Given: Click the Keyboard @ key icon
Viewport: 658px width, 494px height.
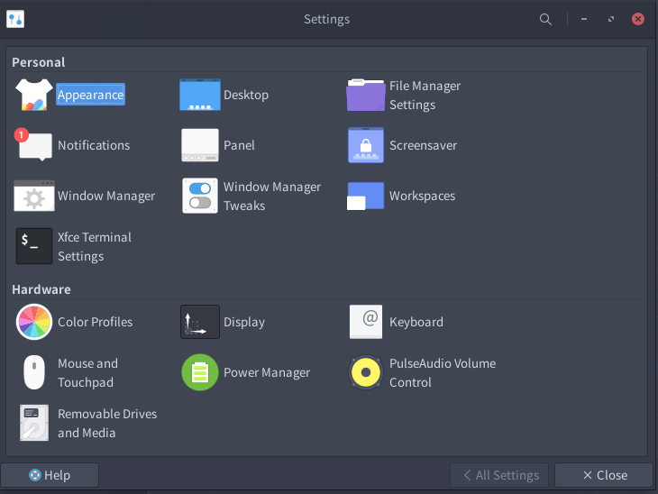Looking at the screenshot, I should (366, 322).
